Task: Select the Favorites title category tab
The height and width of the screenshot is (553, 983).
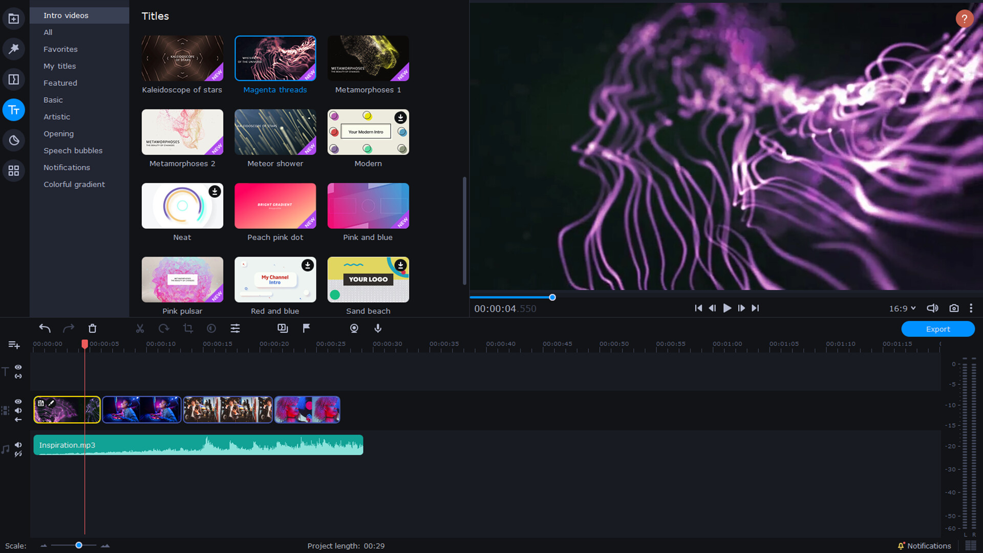Action: 60,49
